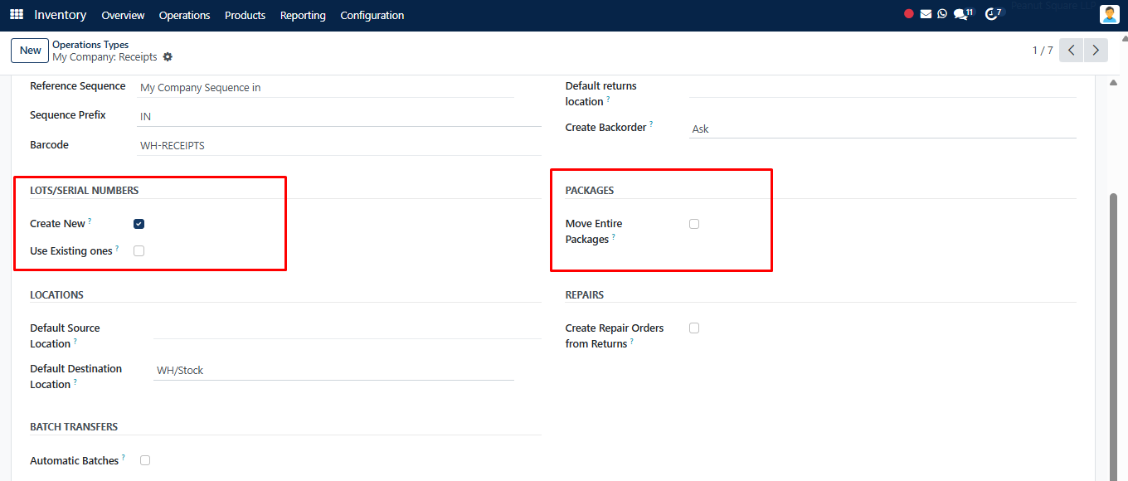Open the Default Destination Location WH/Stock dropdown
The image size is (1128, 481).
coord(333,371)
